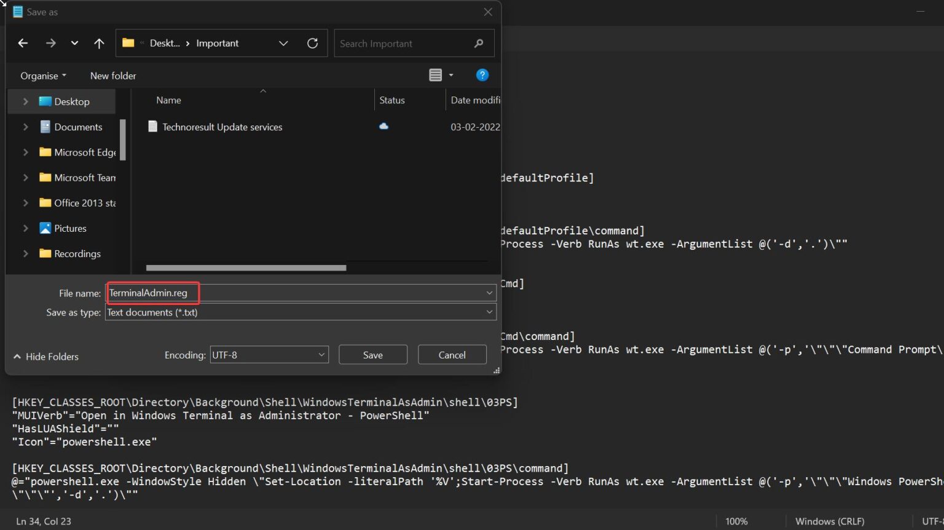Open the Encoding UTF-8 dropdown
Image resolution: width=944 pixels, height=530 pixels.
pos(269,355)
